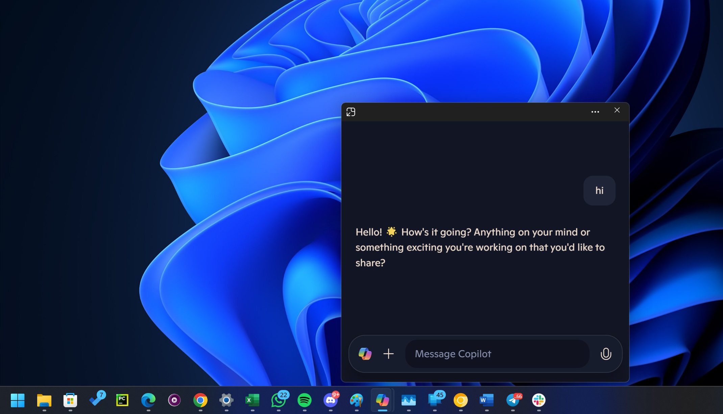Click the Windows Start button
This screenshot has height=414, width=723.
pos(18,400)
